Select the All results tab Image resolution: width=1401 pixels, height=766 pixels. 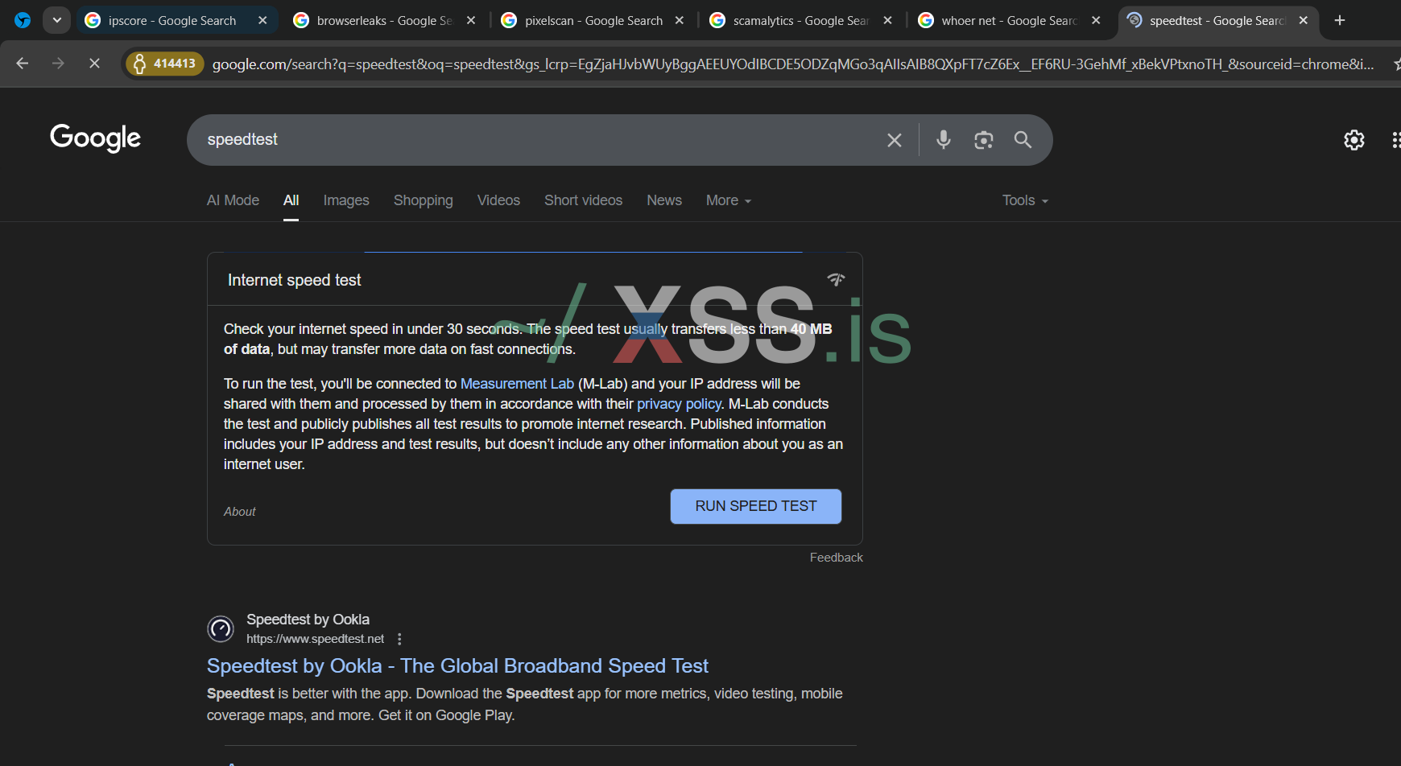coord(291,200)
